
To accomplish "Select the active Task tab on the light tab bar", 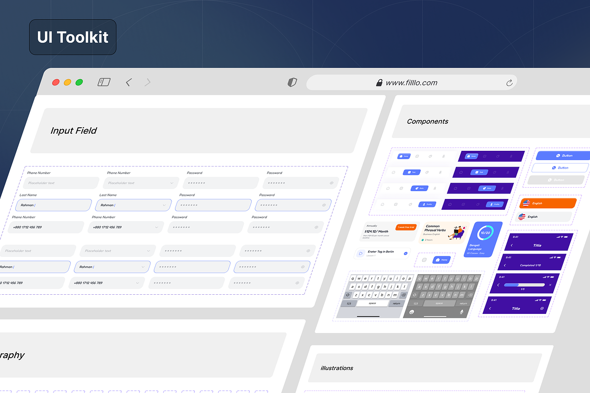I will click(x=411, y=172).
